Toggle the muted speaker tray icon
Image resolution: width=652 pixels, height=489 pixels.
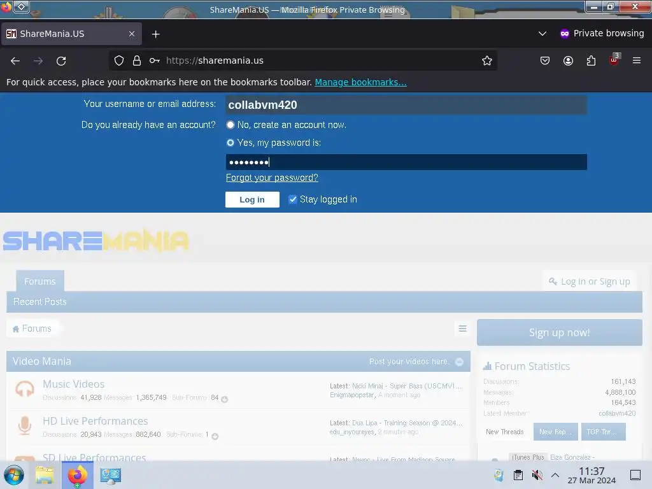pos(537,475)
